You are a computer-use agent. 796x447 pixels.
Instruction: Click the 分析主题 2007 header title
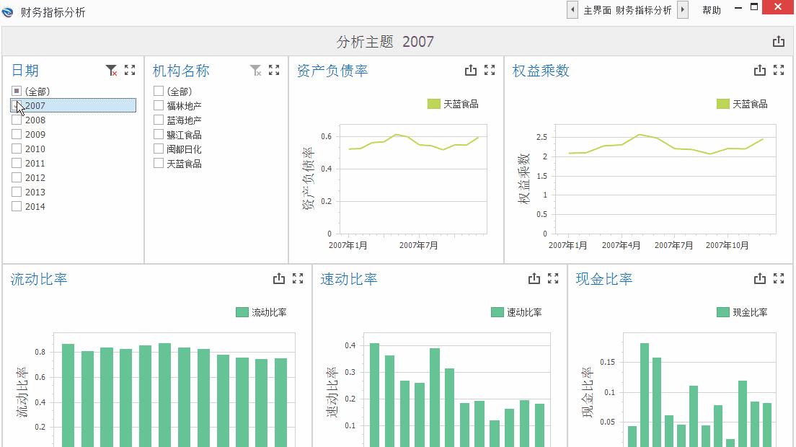pos(385,42)
